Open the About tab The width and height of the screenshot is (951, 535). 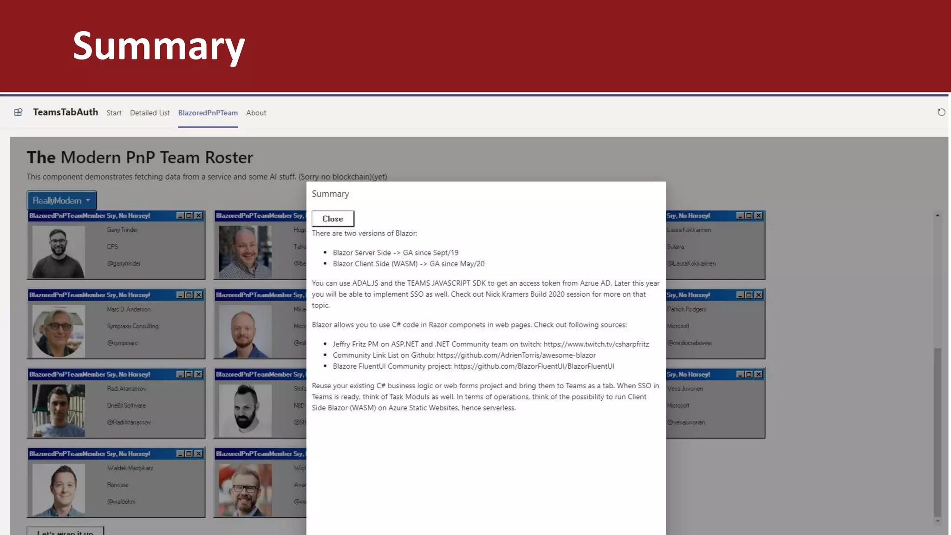point(256,113)
